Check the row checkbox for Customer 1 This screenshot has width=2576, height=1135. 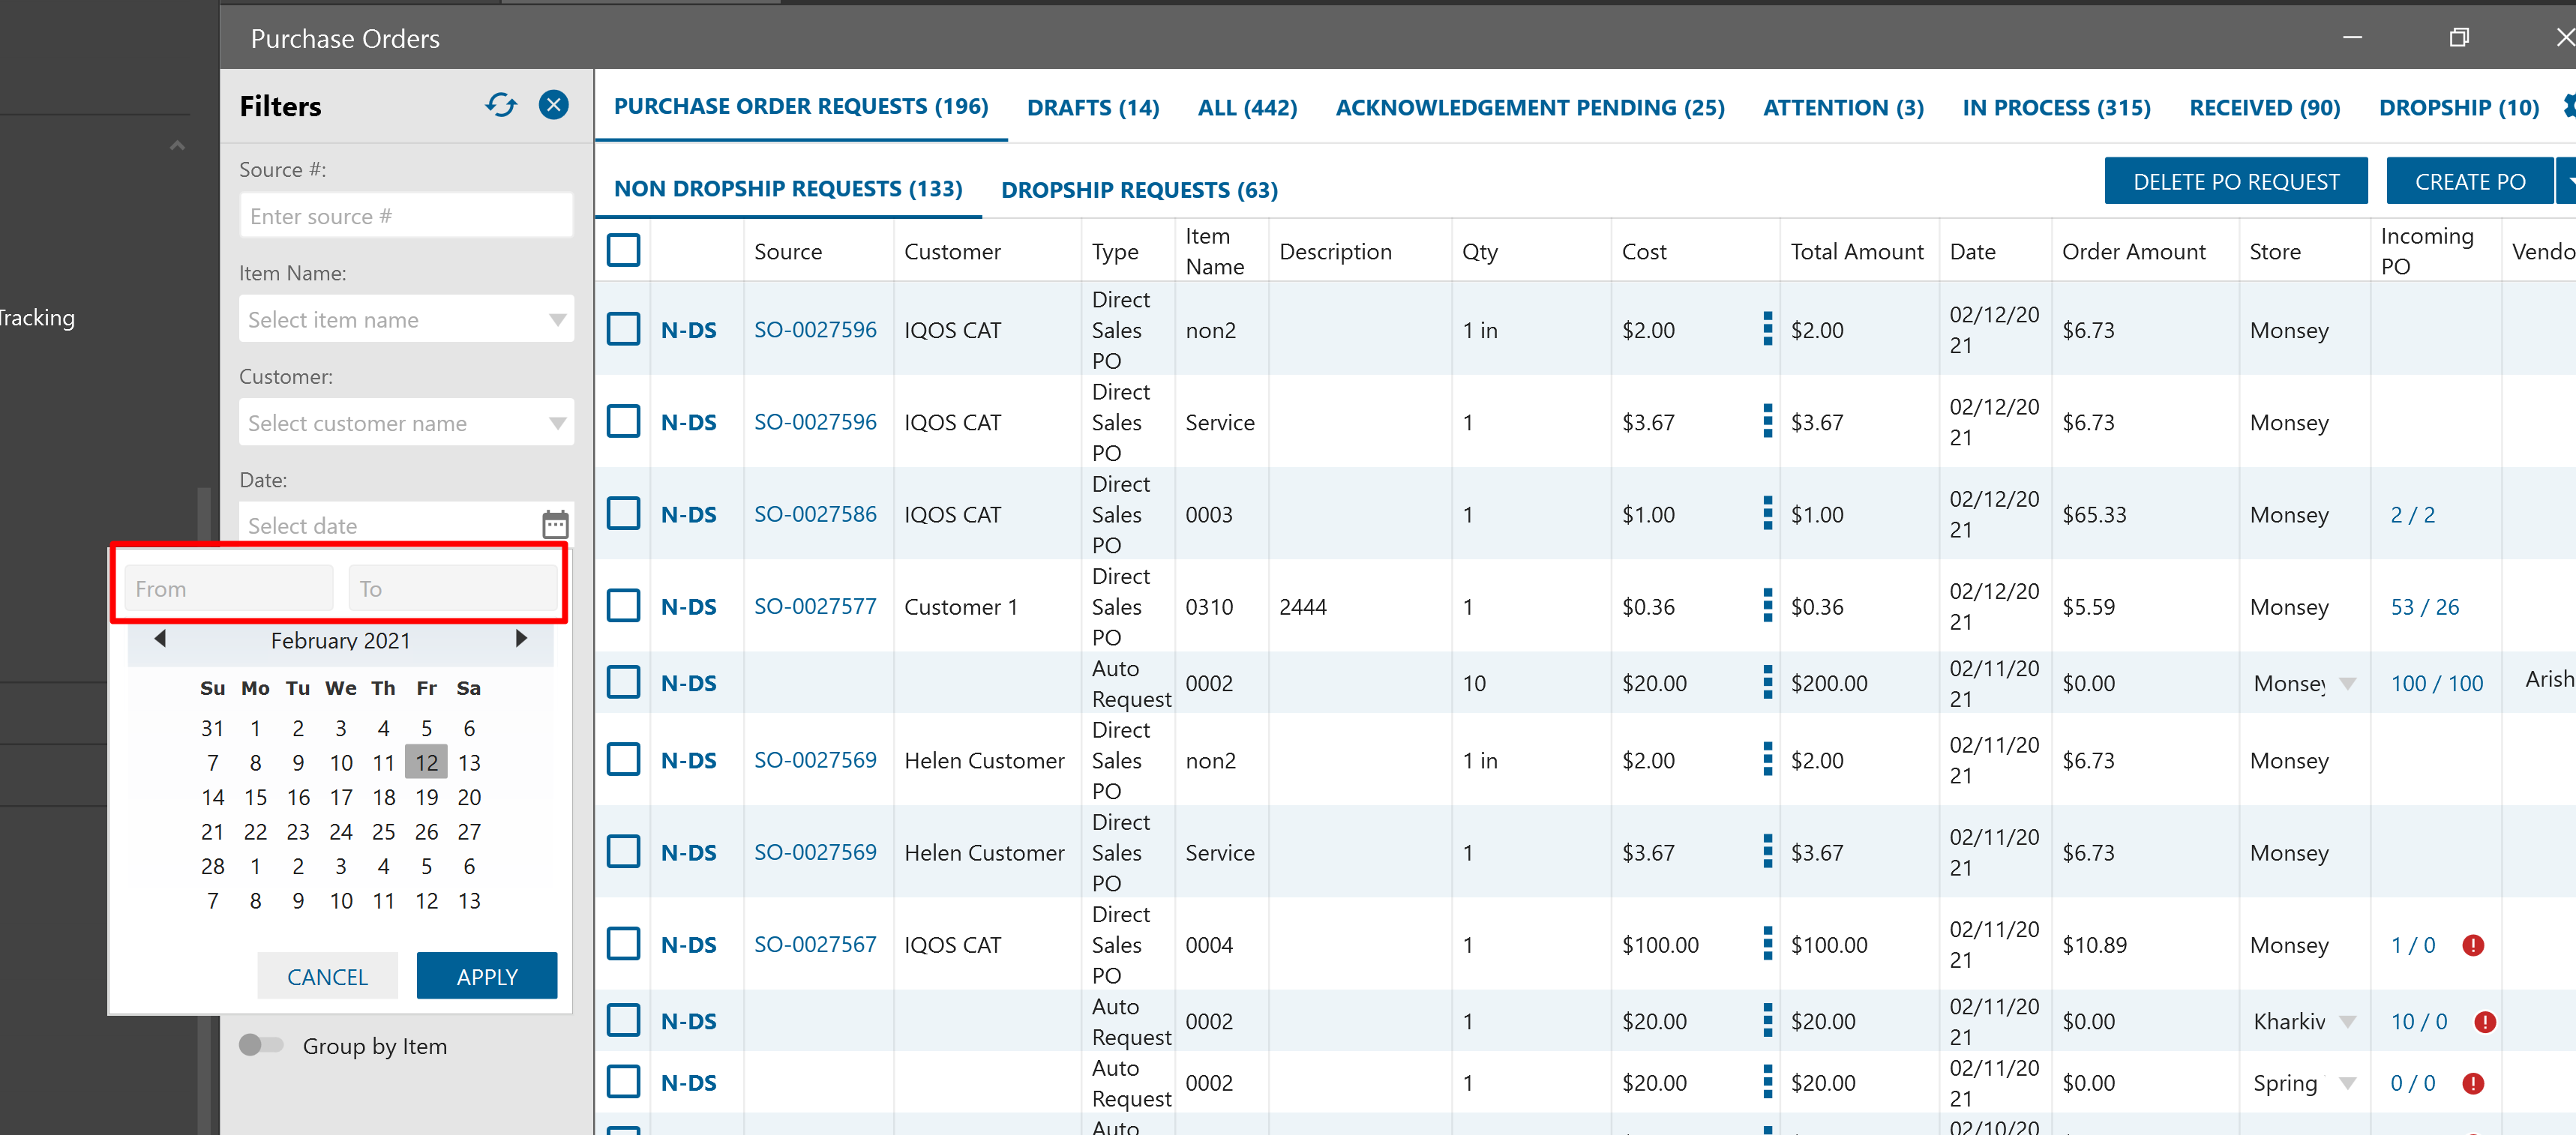tap(623, 605)
